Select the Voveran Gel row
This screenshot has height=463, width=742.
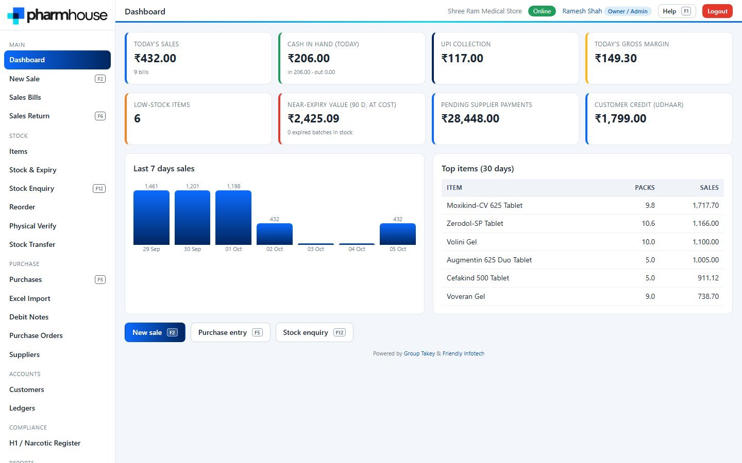pos(583,296)
